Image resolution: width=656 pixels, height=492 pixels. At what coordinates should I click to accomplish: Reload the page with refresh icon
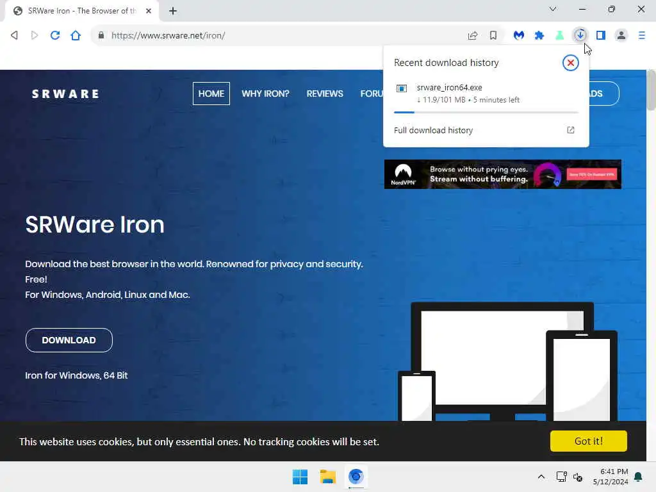[x=55, y=35]
